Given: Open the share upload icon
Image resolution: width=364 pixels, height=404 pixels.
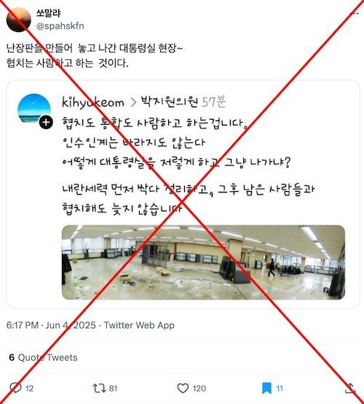Looking at the screenshot, I should (x=350, y=388).
